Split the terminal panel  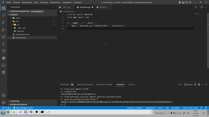point(195,84)
